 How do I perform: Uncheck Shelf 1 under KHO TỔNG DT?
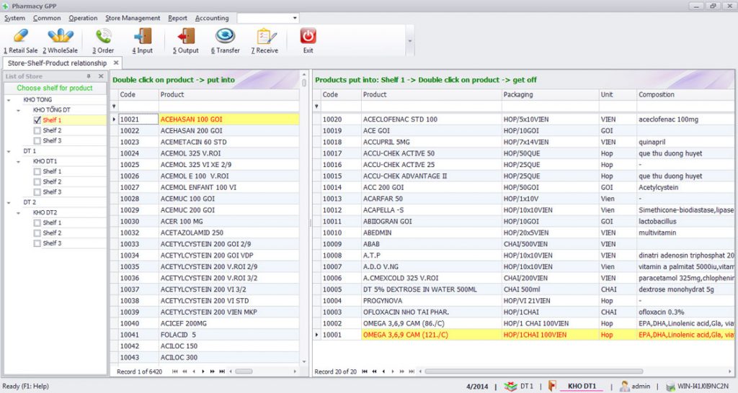click(37, 120)
